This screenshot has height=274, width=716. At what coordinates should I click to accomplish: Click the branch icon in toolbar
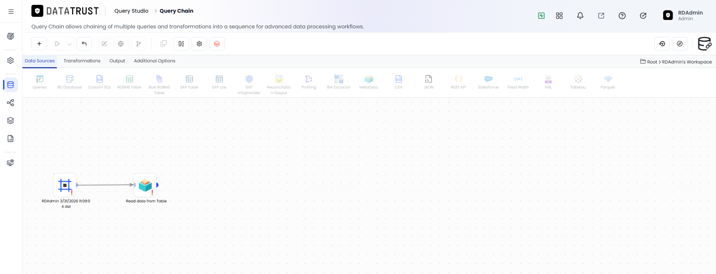pyautogui.click(x=139, y=44)
